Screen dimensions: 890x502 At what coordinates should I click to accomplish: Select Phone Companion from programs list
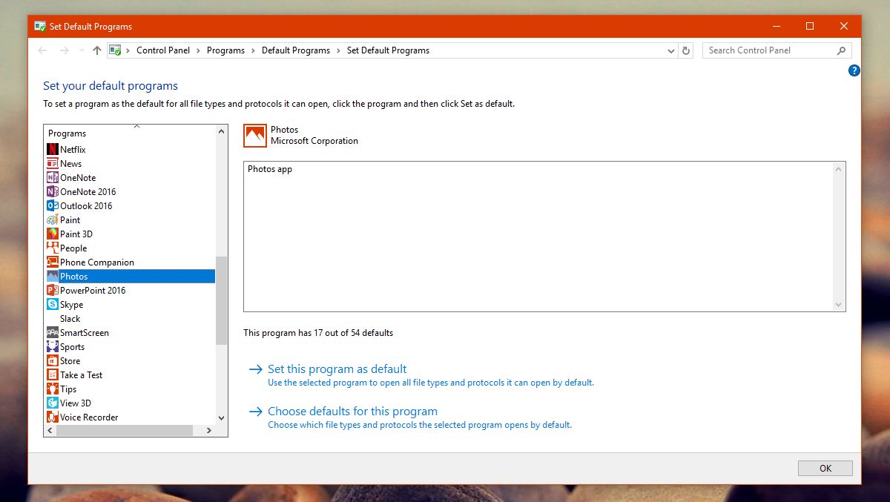coord(97,262)
